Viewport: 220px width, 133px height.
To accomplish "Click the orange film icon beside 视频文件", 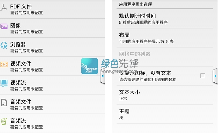I will coord(4,64).
